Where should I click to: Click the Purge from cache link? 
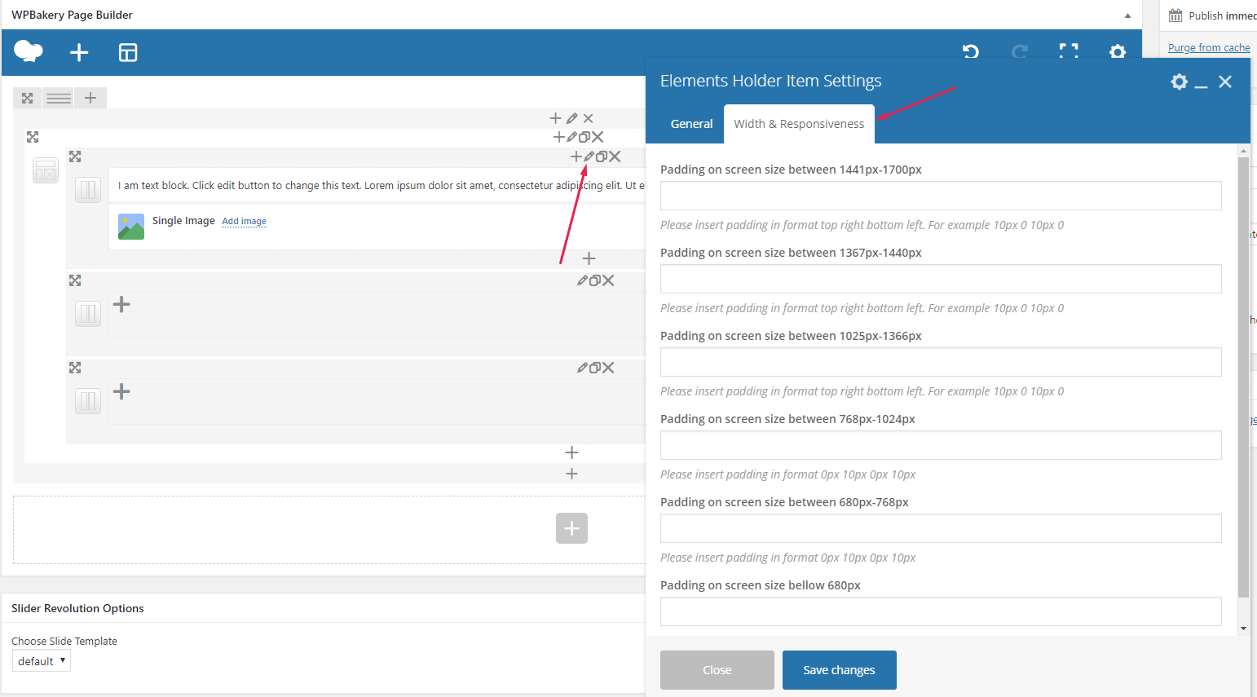tap(1209, 48)
